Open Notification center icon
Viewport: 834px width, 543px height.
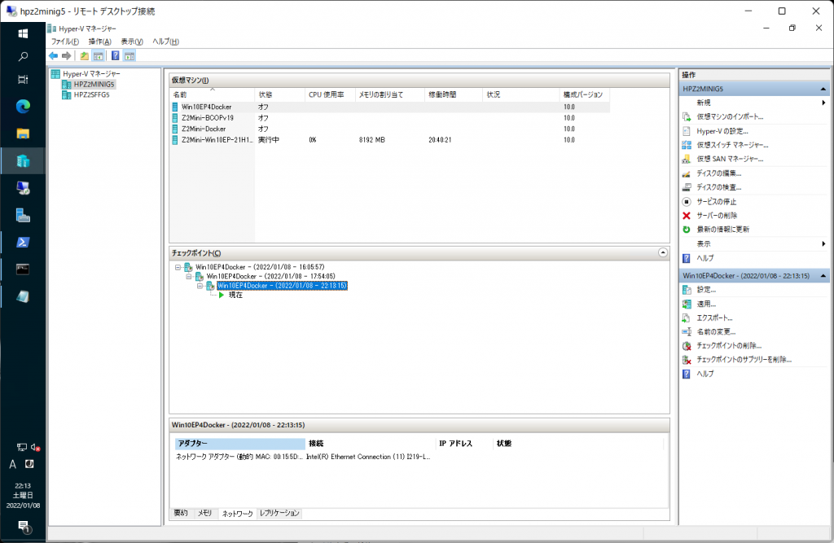24,527
